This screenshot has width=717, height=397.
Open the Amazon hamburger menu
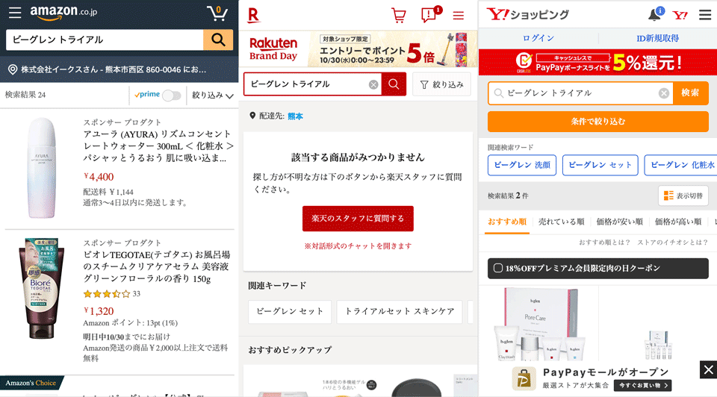tap(15, 13)
